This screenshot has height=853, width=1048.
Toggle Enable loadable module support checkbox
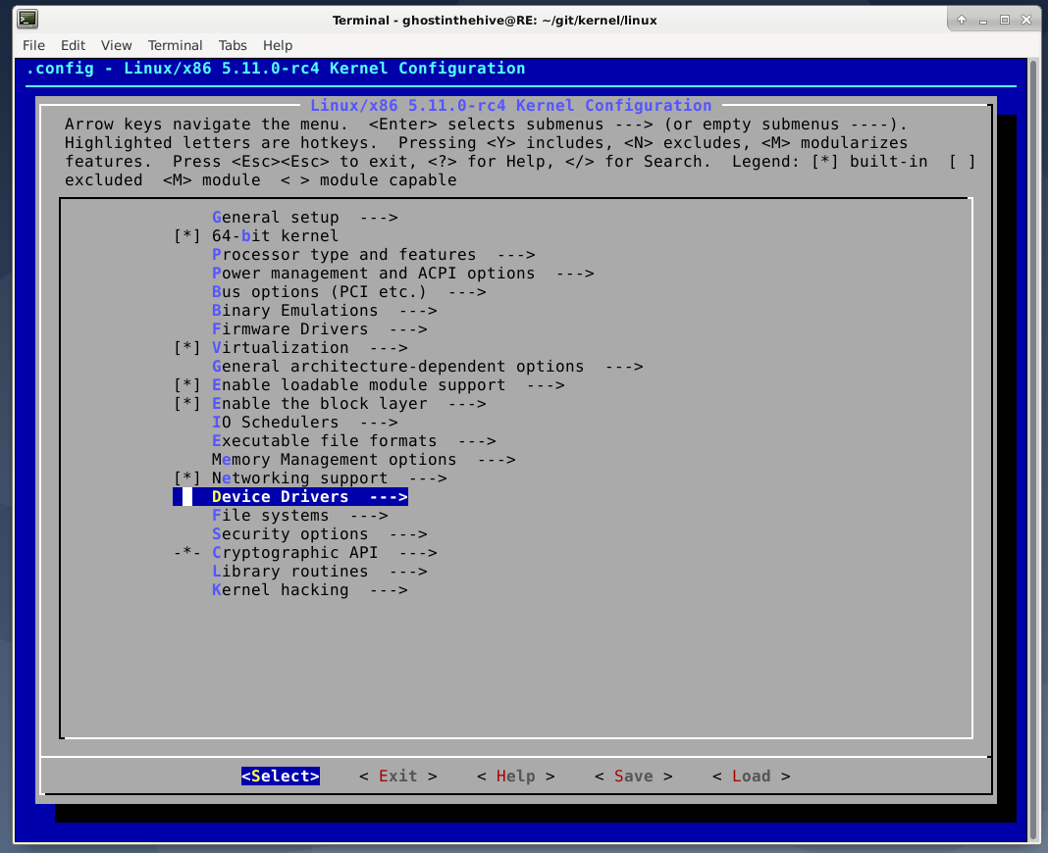186,385
